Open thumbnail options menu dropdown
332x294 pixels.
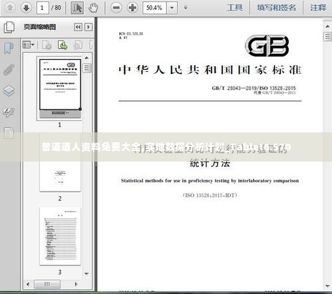click(29, 45)
